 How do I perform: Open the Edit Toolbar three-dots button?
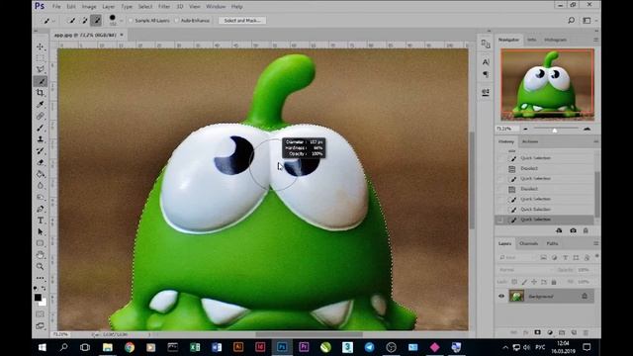40,278
